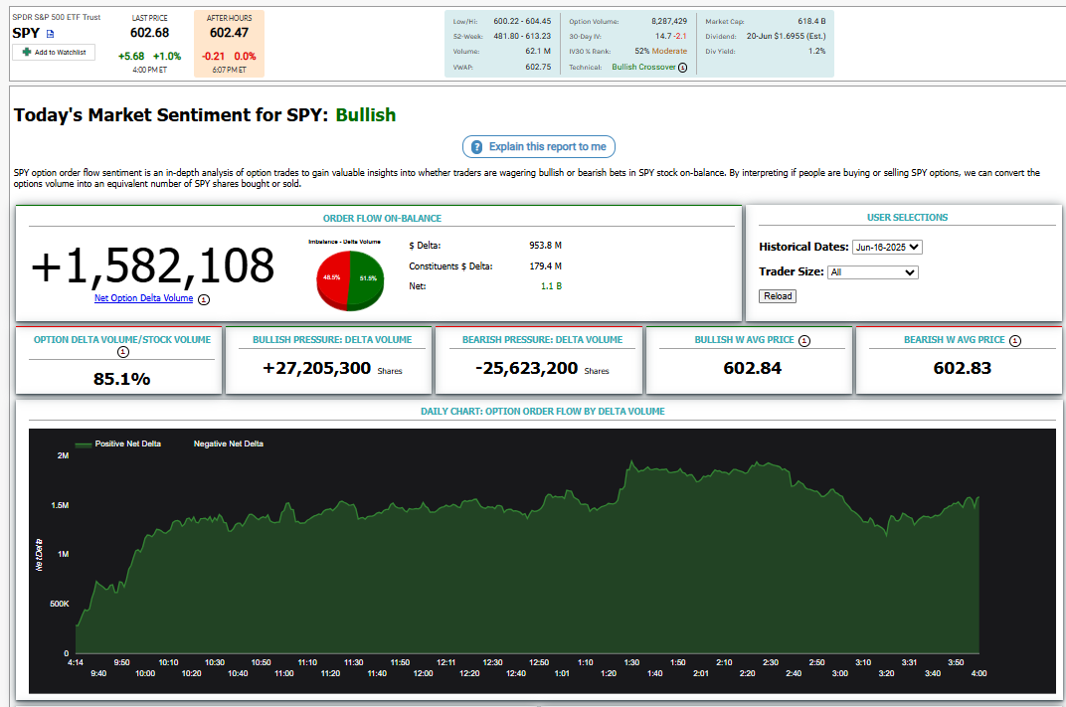Click the red 48.5% pie slice
Viewport: 1066px width, 707px height.
point(332,278)
